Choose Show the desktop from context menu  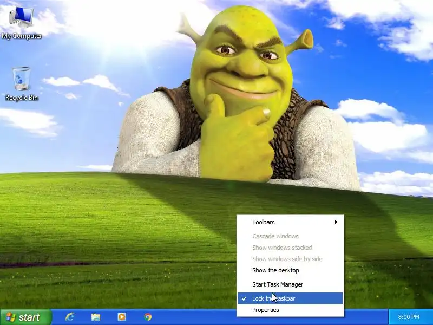(290, 270)
